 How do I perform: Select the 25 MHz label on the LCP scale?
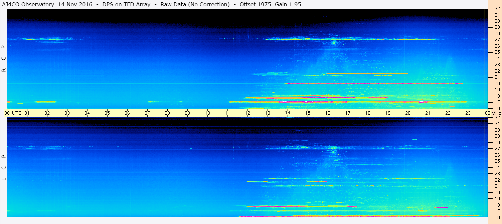[x=497, y=161]
